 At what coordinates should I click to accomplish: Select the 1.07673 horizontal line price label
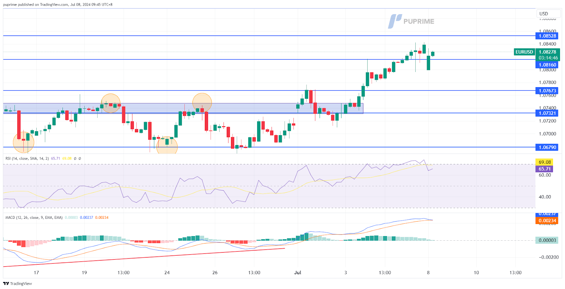pyautogui.click(x=547, y=91)
